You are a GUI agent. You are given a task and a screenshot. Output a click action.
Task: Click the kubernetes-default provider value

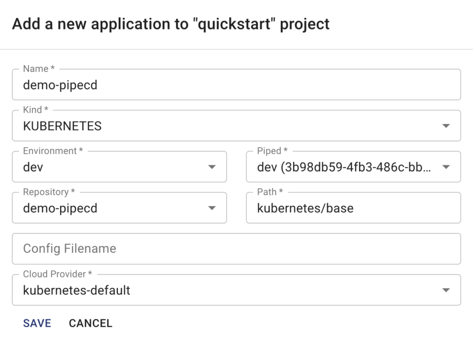[x=75, y=290]
